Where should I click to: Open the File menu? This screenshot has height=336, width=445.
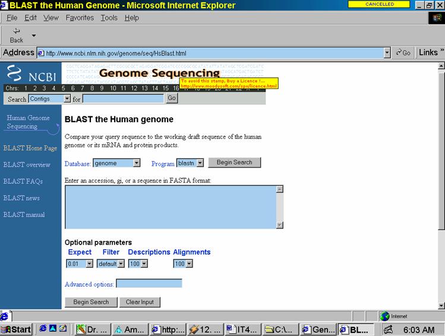coord(12,18)
